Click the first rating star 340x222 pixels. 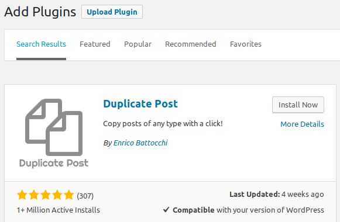[22, 195]
